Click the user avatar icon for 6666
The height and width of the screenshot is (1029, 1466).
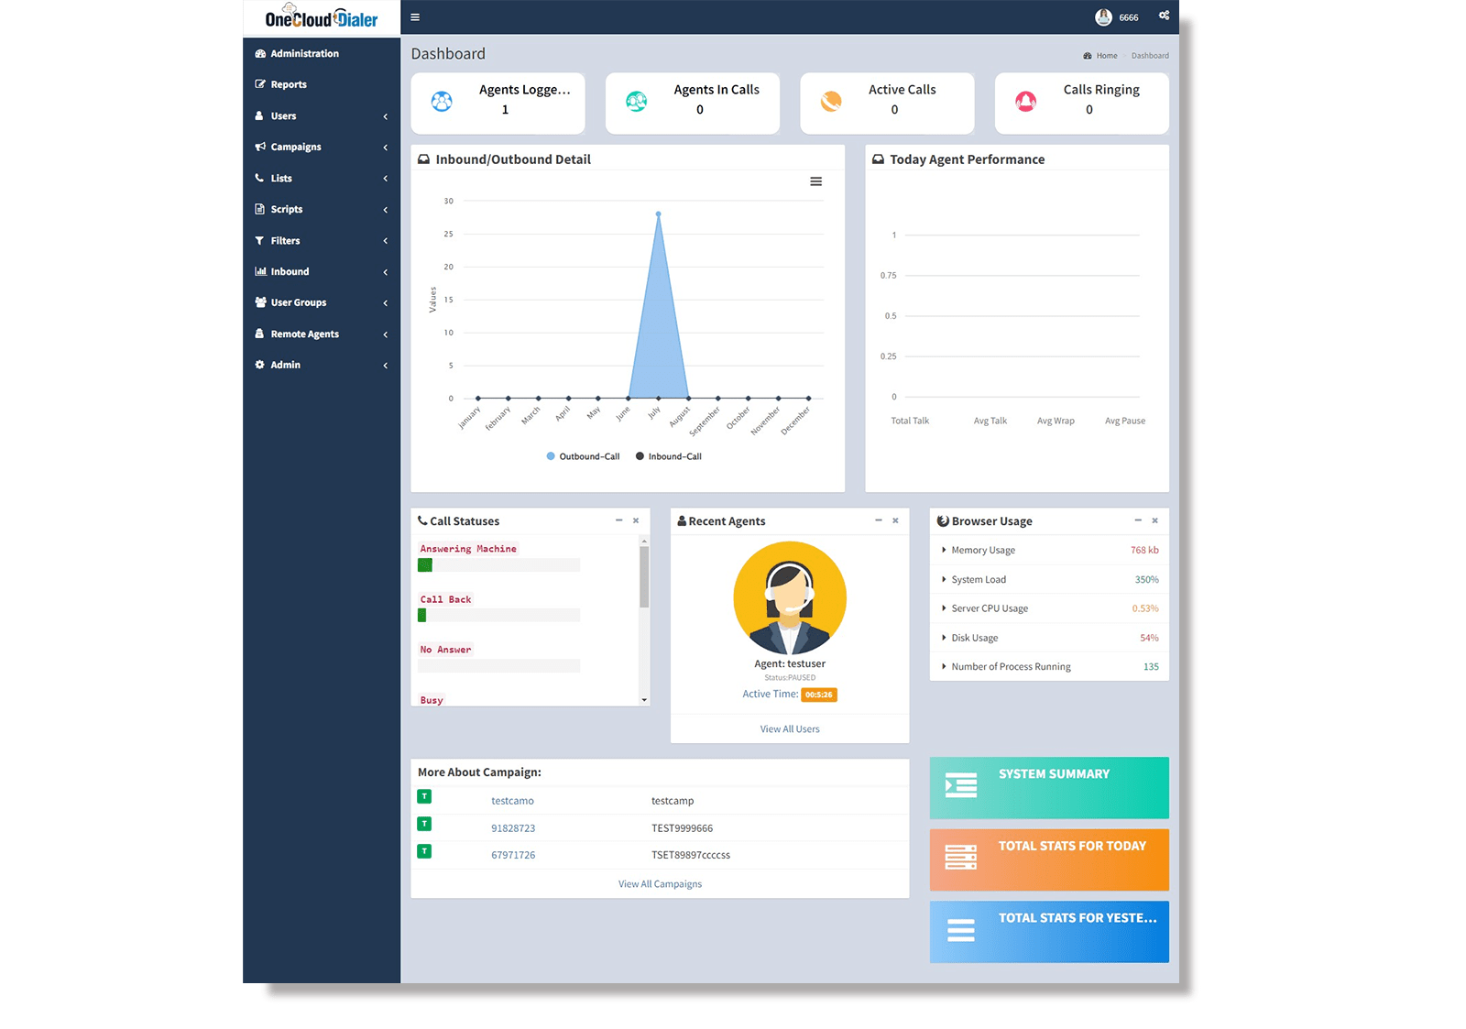1103,17
